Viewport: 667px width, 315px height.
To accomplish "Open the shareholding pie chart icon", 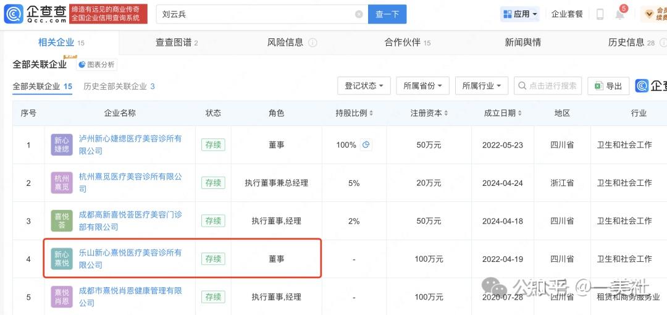I will coord(366,145).
